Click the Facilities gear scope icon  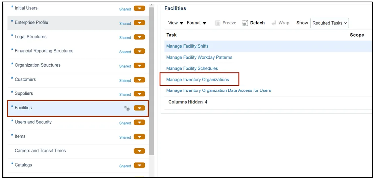[127, 108]
